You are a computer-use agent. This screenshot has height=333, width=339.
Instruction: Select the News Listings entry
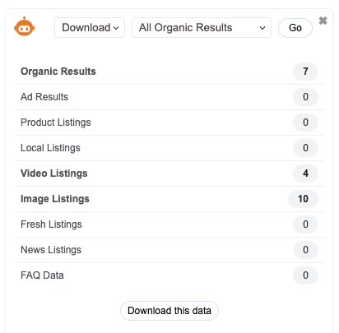coord(169,250)
